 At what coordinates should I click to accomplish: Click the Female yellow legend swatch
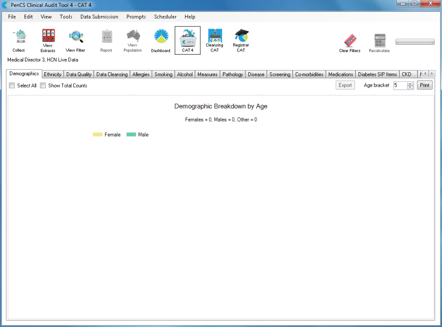click(98, 135)
